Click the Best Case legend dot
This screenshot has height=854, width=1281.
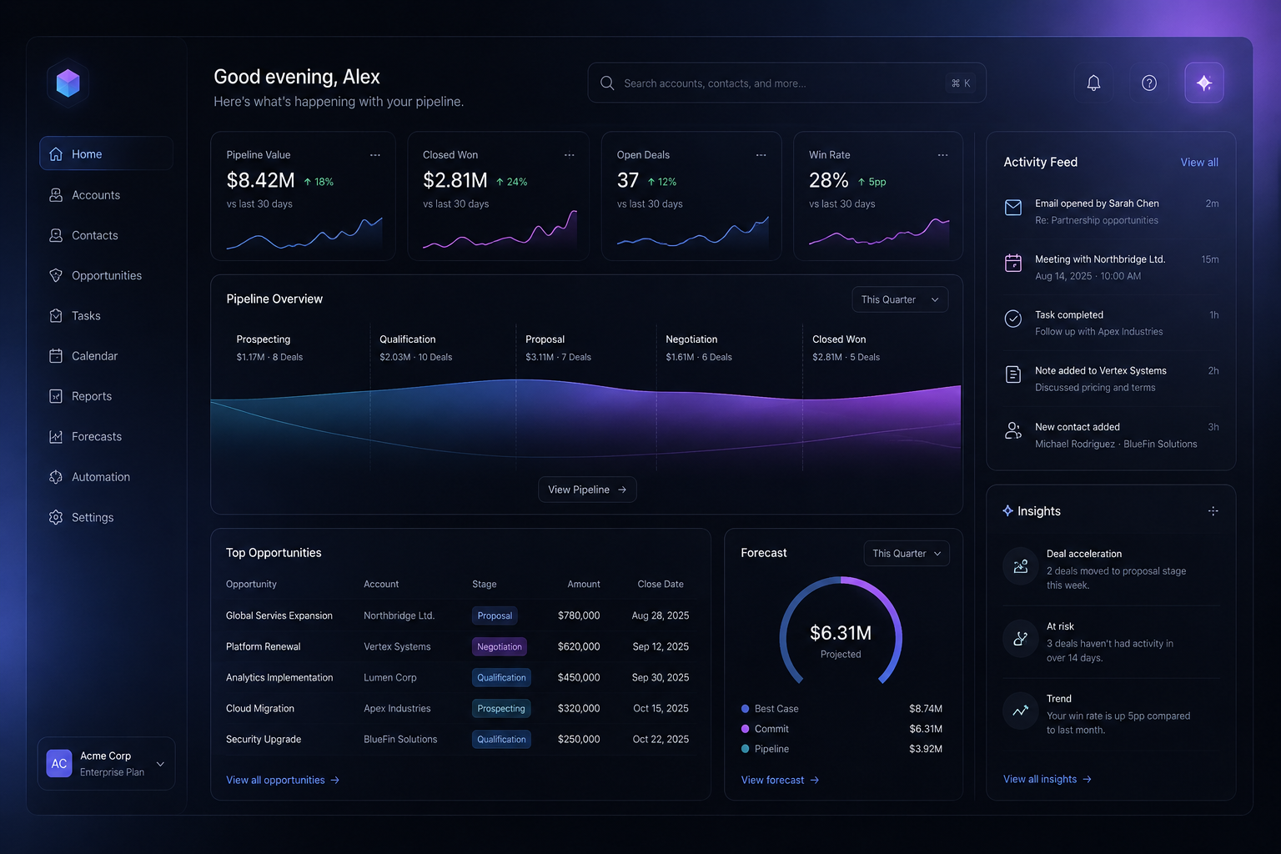[746, 709]
